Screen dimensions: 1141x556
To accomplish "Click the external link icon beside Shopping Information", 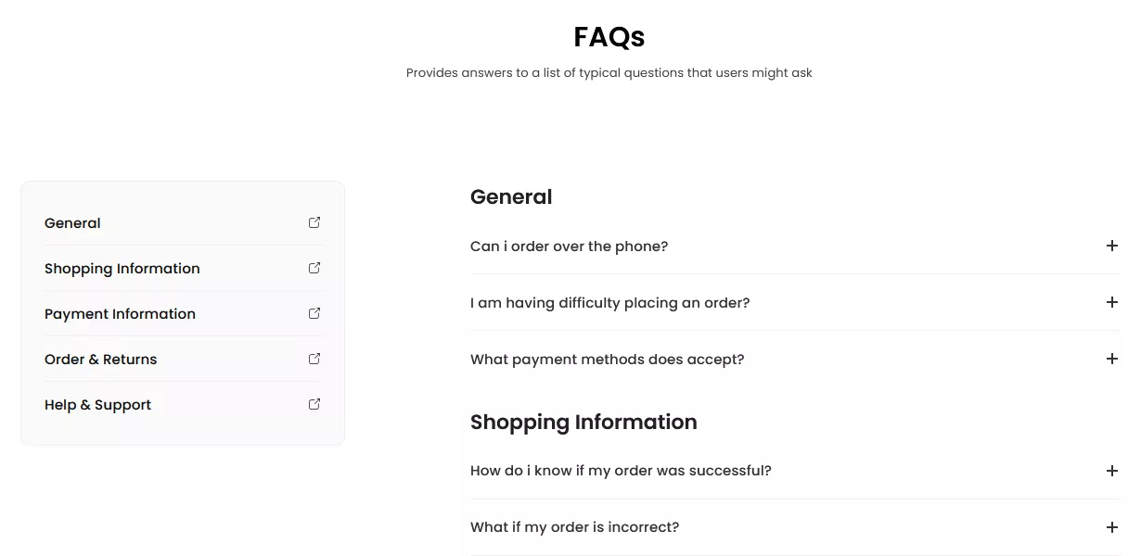I will pyautogui.click(x=314, y=268).
